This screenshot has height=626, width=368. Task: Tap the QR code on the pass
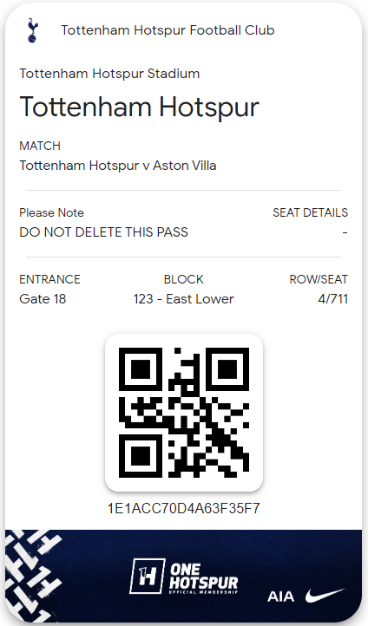pos(184,413)
